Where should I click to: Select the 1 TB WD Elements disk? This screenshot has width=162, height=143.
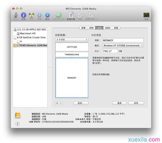click(x=30, y=45)
